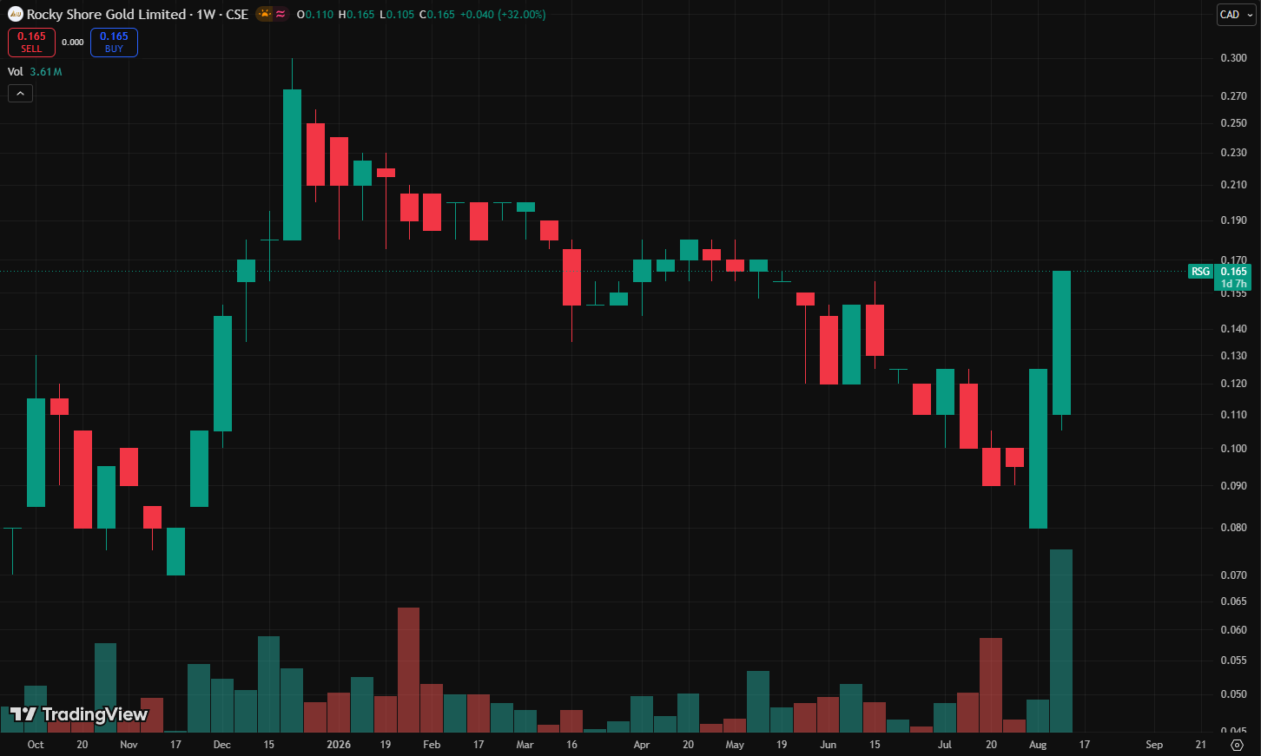This screenshot has height=756, width=1261.
Task: Click the Aug label on the time axis
Action: [x=1038, y=745]
